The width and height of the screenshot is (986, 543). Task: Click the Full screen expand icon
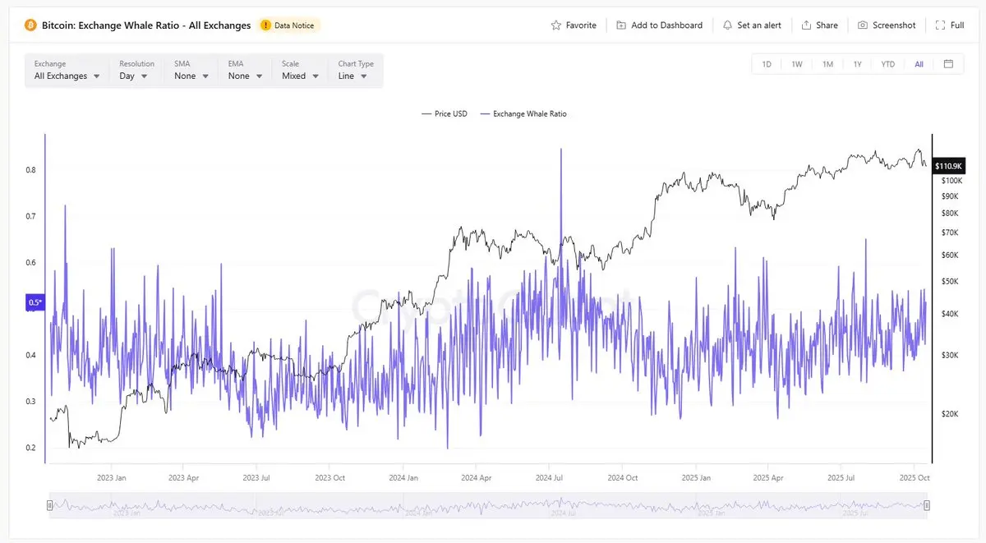940,25
